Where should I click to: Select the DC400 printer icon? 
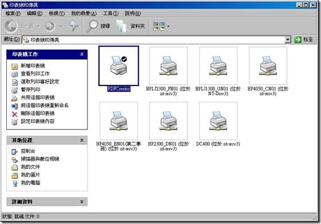click(x=218, y=121)
